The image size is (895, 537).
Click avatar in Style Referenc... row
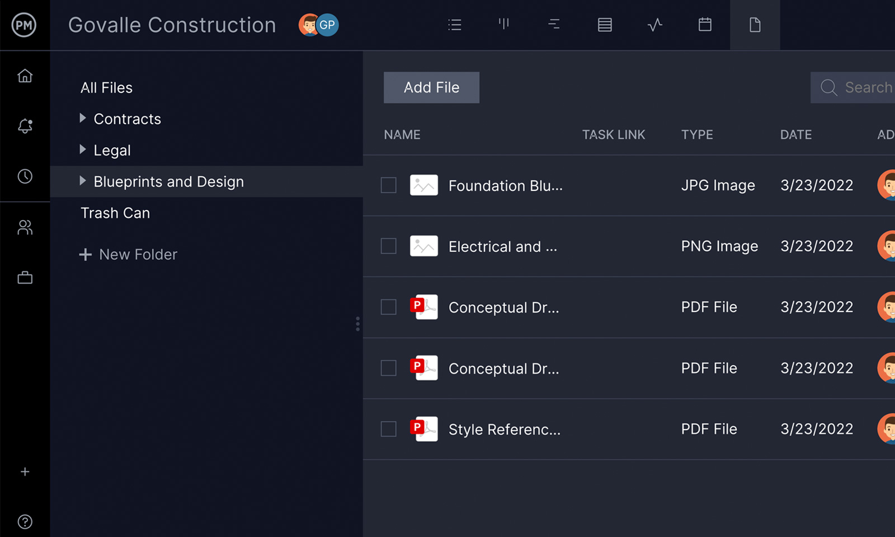887,429
